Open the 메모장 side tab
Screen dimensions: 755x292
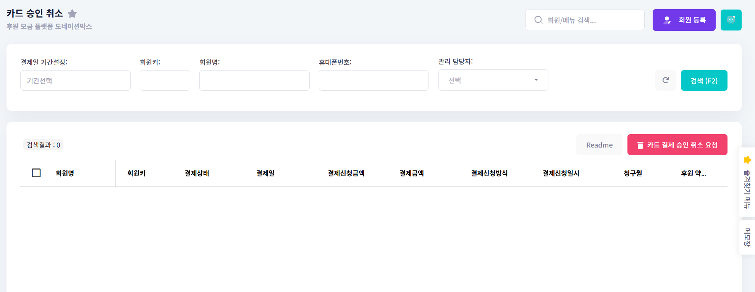(x=747, y=237)
